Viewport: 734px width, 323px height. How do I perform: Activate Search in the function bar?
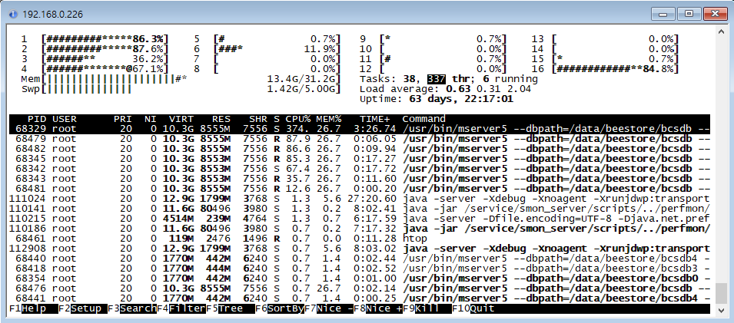point(132,308)
